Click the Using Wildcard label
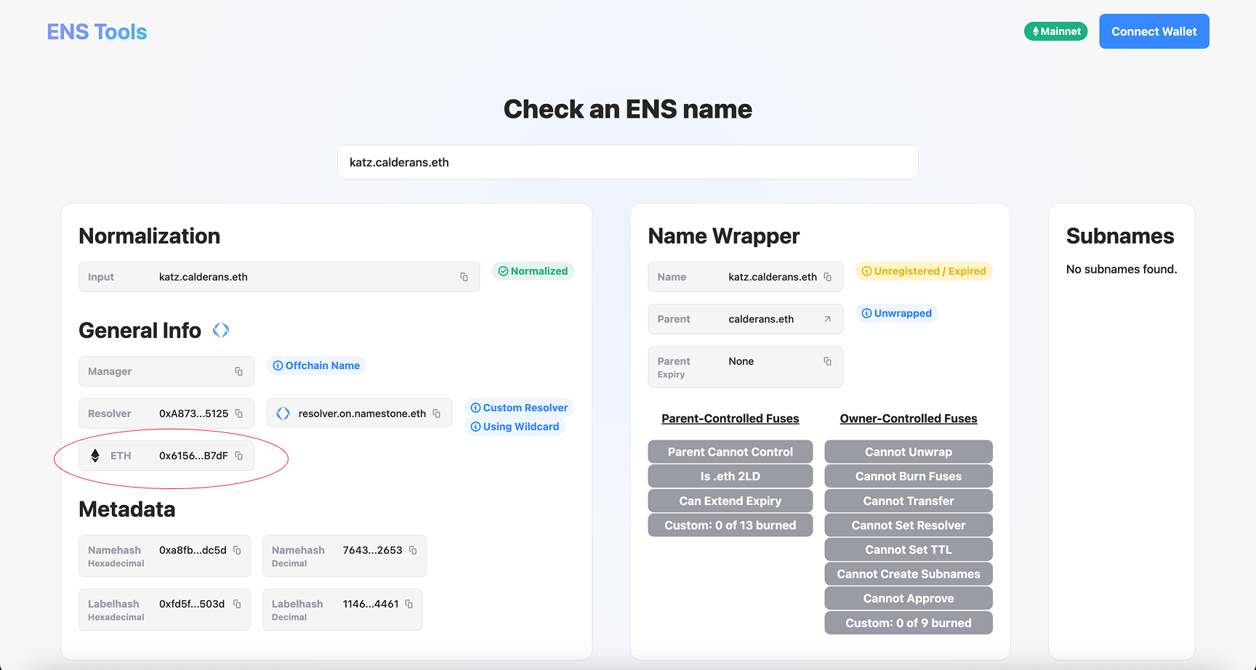1256x670 pixels. [x=521, y=427]
